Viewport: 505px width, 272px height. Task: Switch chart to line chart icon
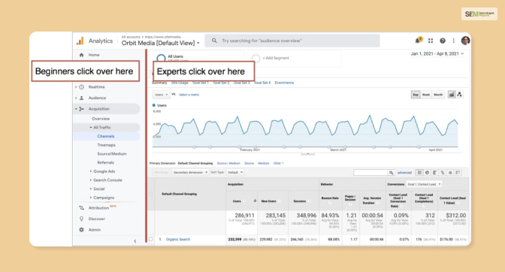click(452, 95)
